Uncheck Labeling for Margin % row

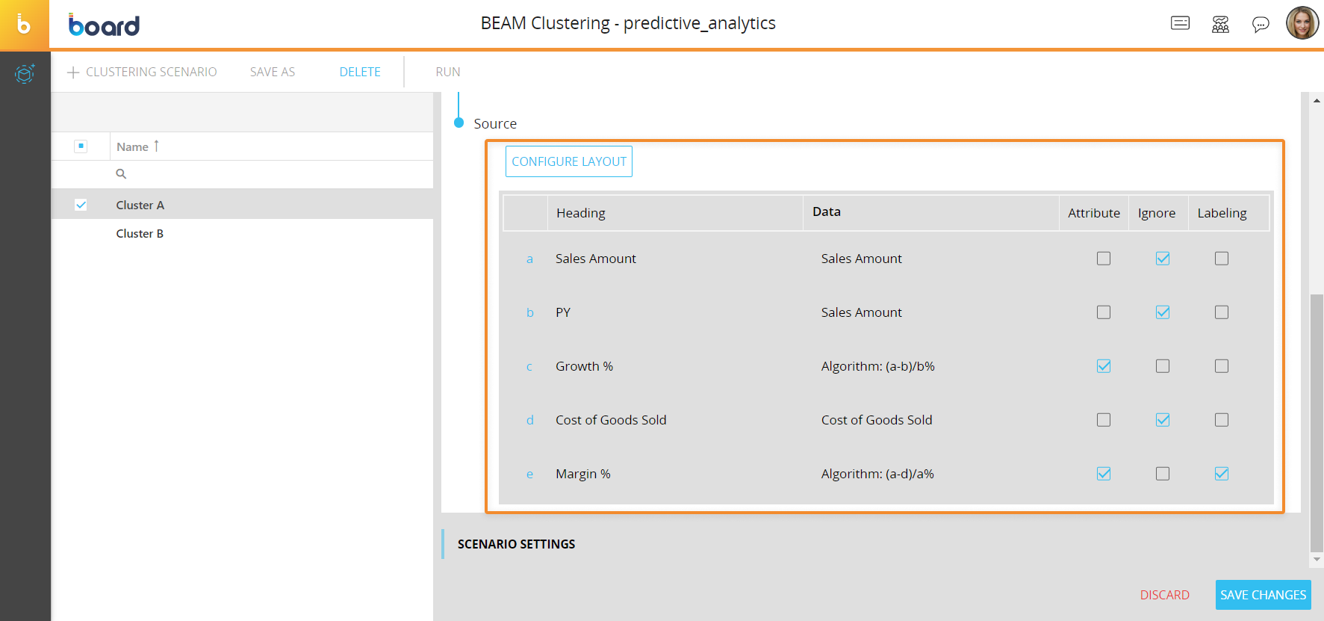(1221, 474)
